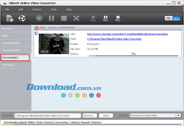Switch to thumbnail view mode

click(169, 18)
